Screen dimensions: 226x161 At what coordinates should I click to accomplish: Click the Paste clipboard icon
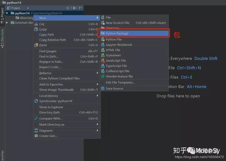tap(36, 45)
